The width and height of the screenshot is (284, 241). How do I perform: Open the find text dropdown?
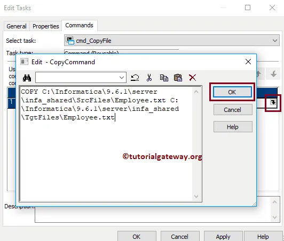pos(122,78)
